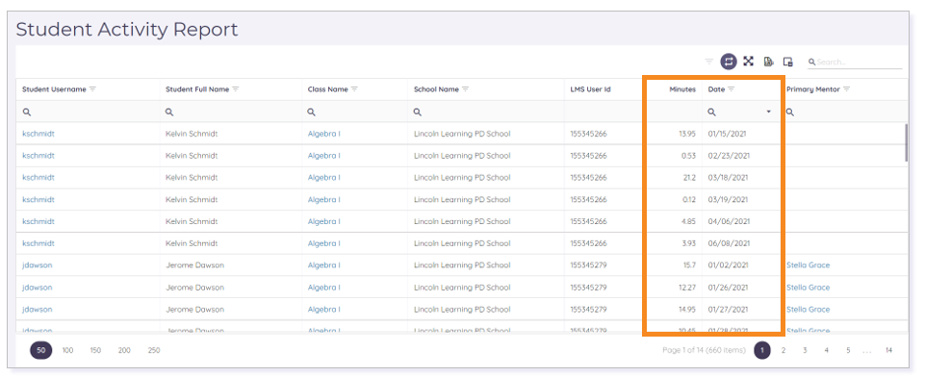This screenshot has height=377, width=925.
Task: Click the vertical scrollbar of the grid
Action: tap(906, 141)
